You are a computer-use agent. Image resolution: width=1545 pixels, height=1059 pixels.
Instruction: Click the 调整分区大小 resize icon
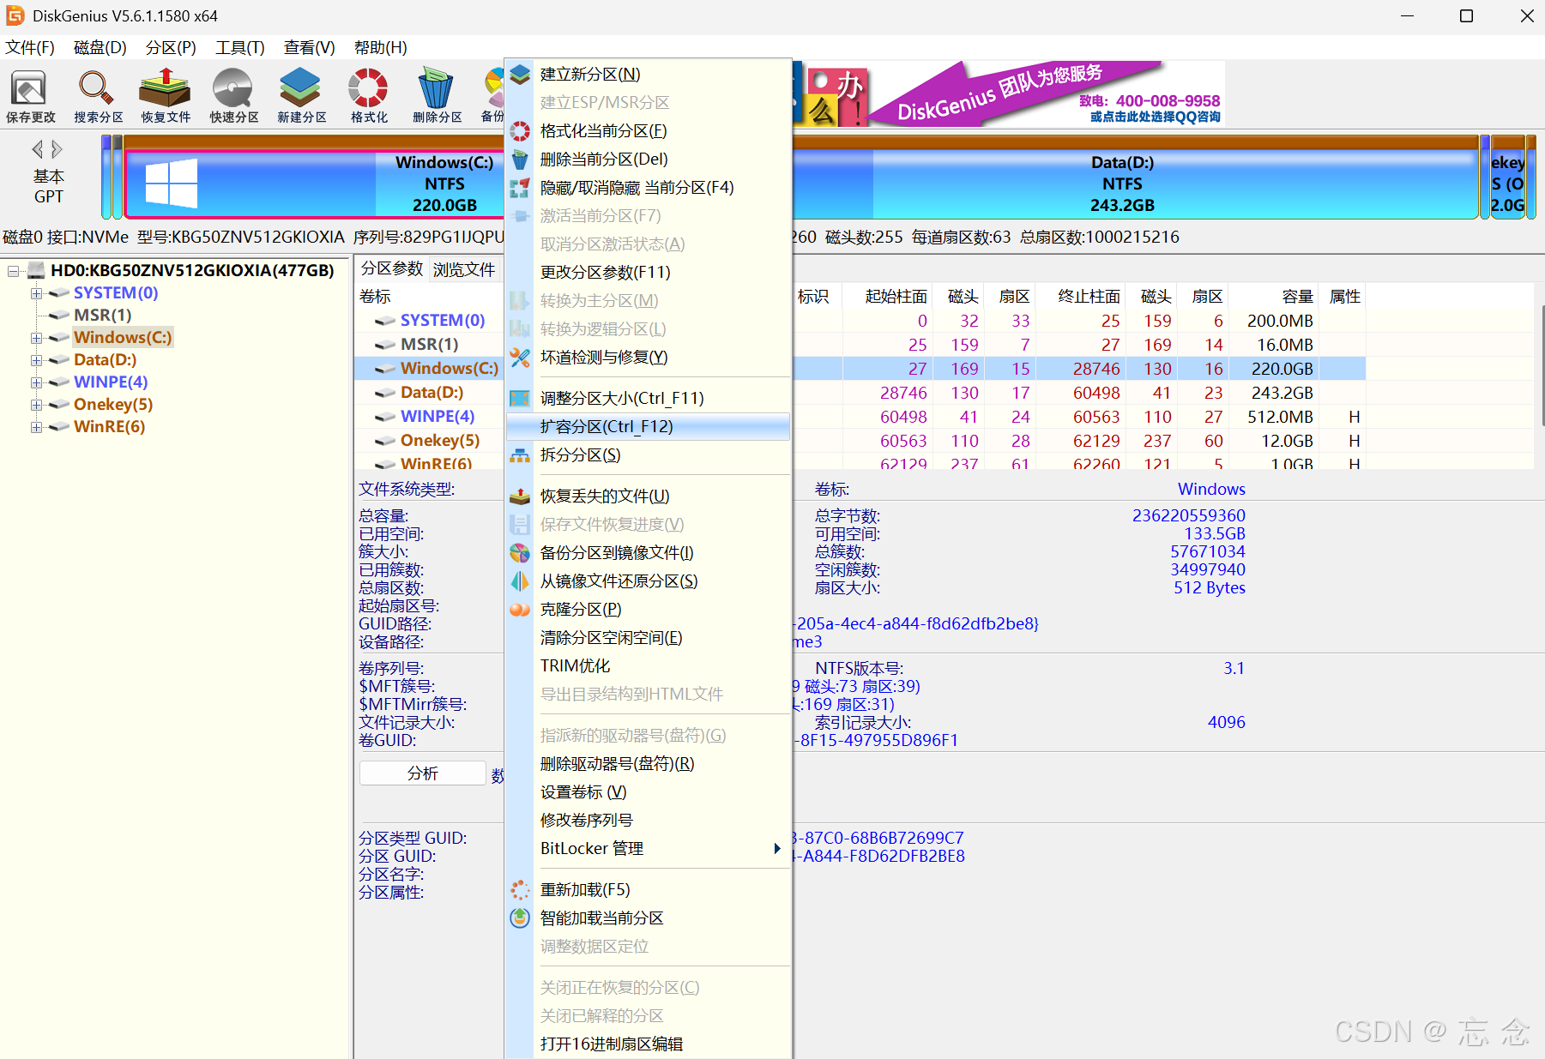[x=520, y=399]
